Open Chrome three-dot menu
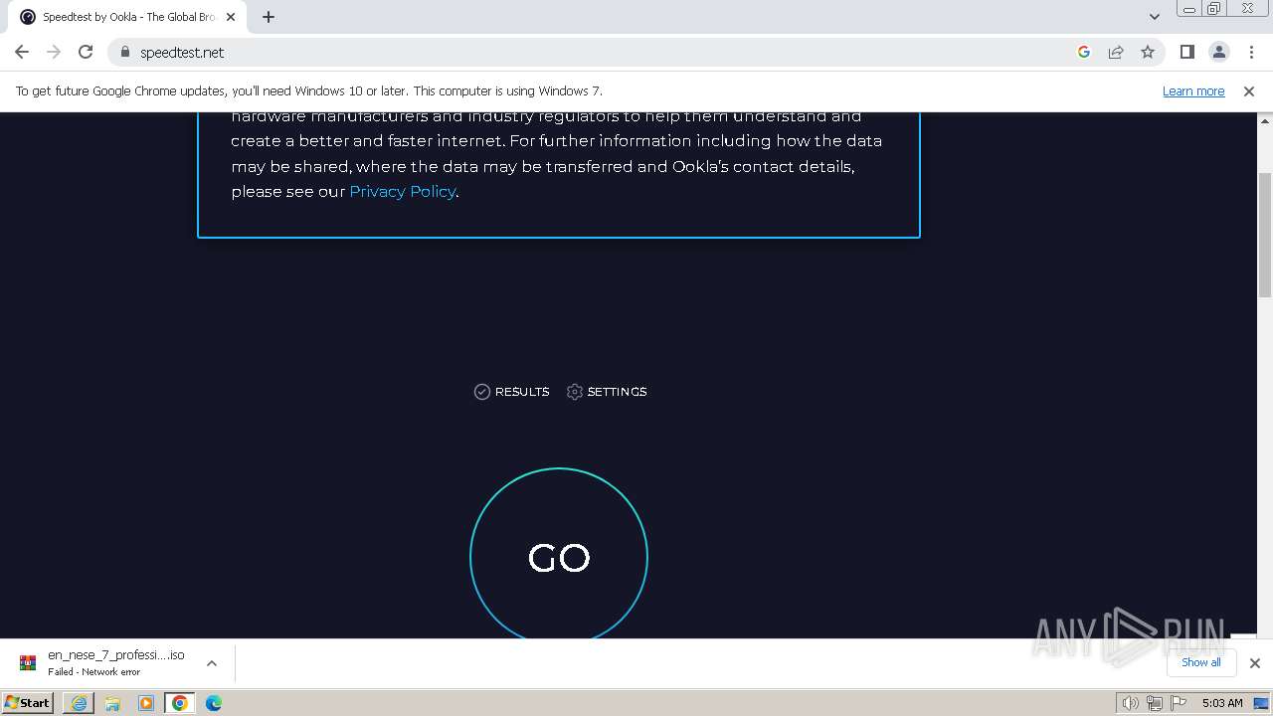Image resolution: width=1273 pixels, height=716 pixels. tap(1251, 52)
